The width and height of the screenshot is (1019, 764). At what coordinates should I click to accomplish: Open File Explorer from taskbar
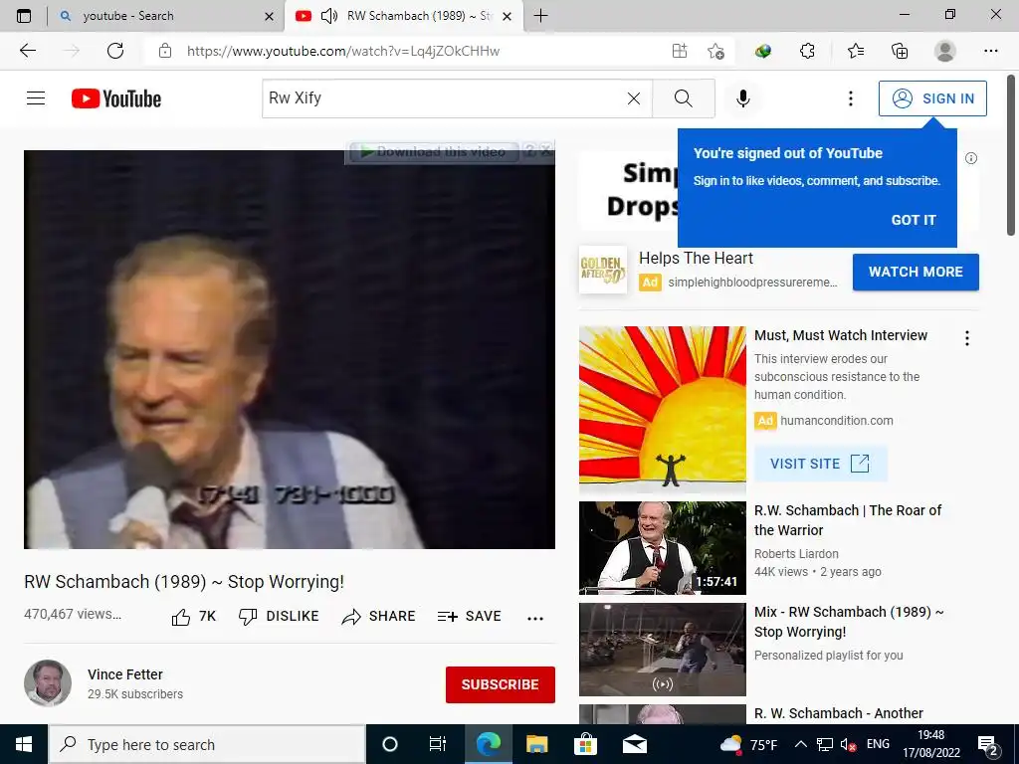[x=536, y=744]
